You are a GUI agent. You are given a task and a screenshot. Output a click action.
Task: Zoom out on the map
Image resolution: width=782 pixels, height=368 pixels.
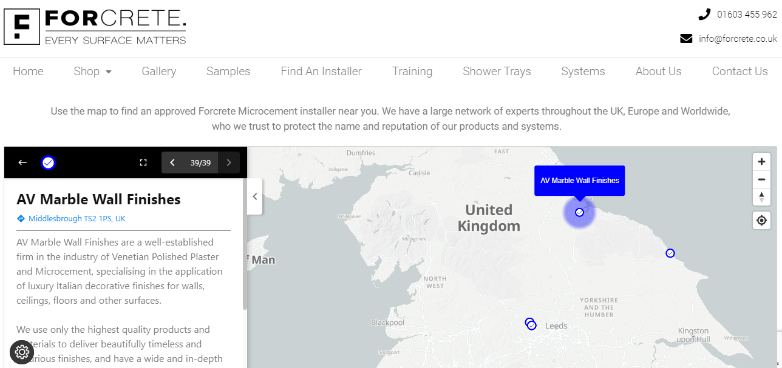click(x=761, y=179)
